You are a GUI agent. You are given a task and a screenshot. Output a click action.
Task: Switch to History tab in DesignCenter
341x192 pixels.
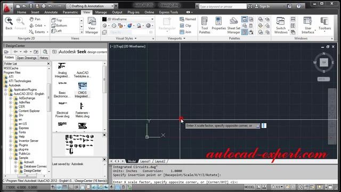point(44,58)
